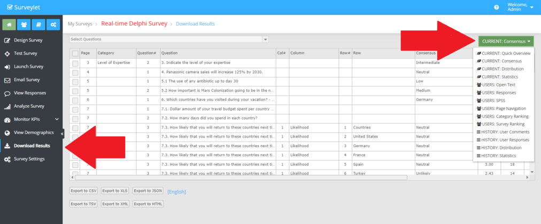Open My Surveys breadcrumb link
The image size is (541, 224).
(x=80, y=24)
